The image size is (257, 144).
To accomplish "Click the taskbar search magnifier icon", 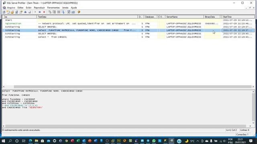I will pyautogui.click(x=10, y=141).
